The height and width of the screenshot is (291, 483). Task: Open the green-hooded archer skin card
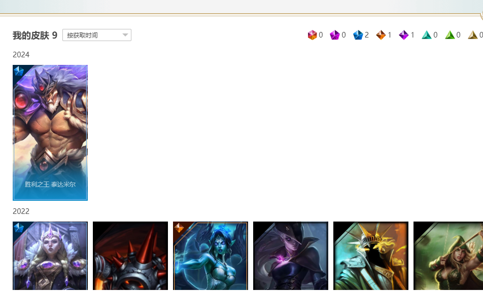tap(448, 256)
